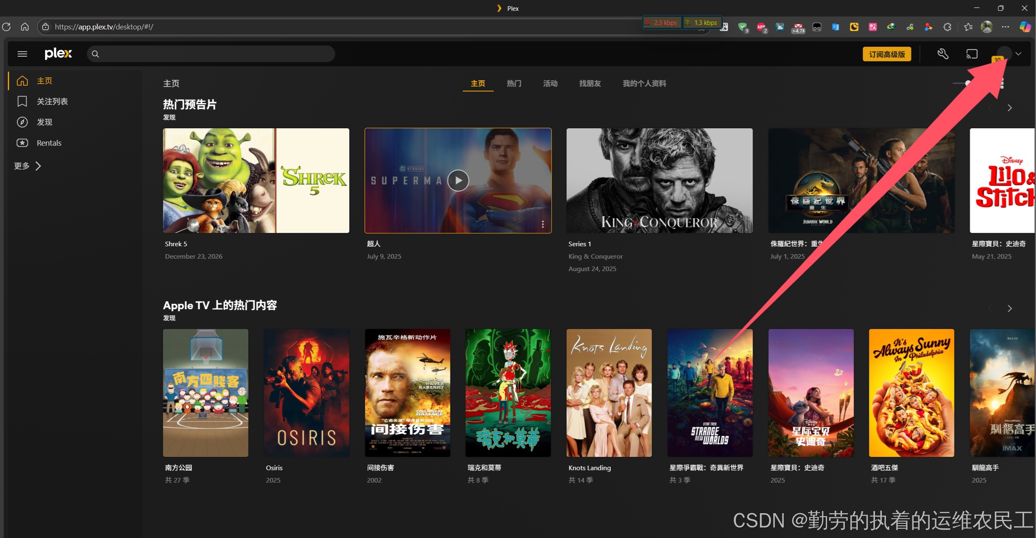Switch to the 我的个人资料 tab

[x=644, y=83]
